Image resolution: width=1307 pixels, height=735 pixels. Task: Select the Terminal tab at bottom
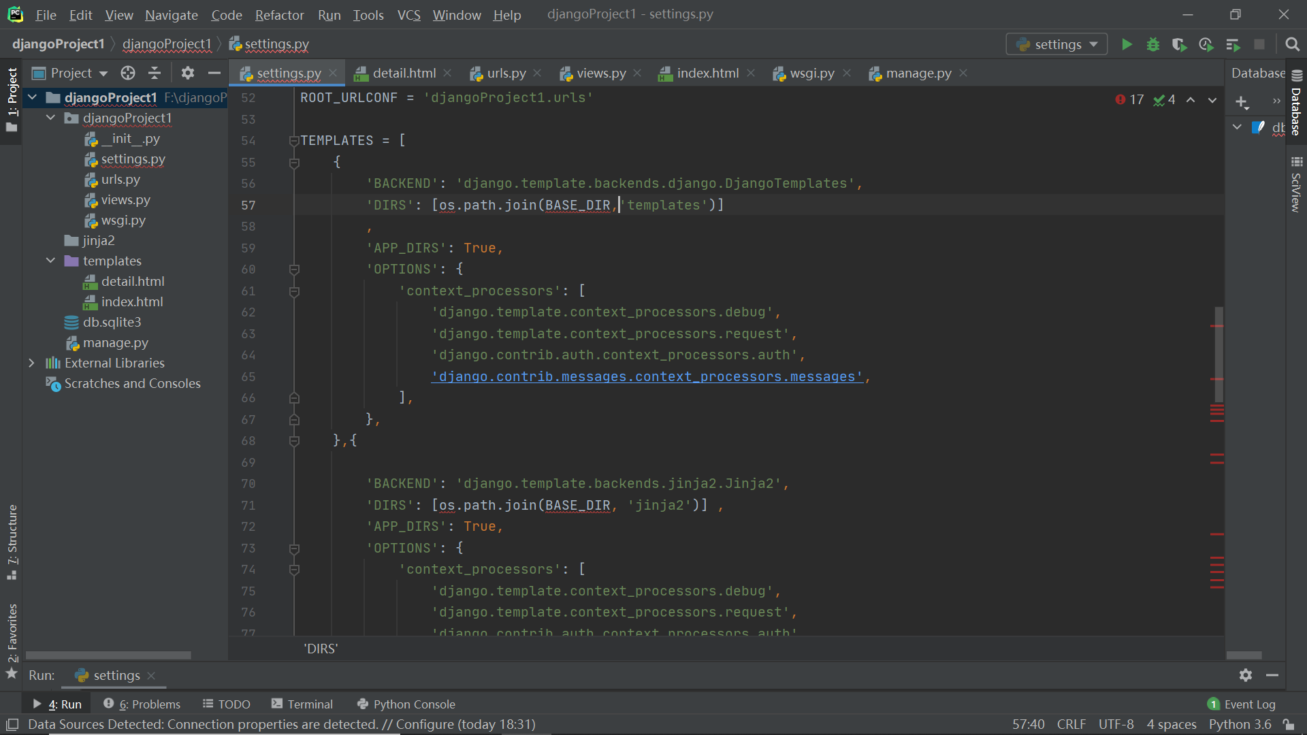click(x=308, y=704)
